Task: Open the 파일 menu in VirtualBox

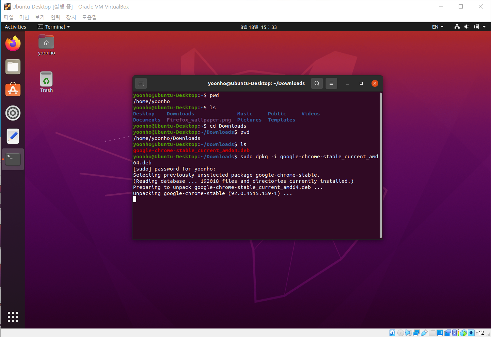Action: click(x=9, y=17)
